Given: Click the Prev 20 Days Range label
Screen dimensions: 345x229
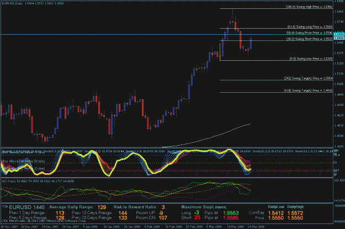Looking at the screenshot, I should (x=92, y=218).
